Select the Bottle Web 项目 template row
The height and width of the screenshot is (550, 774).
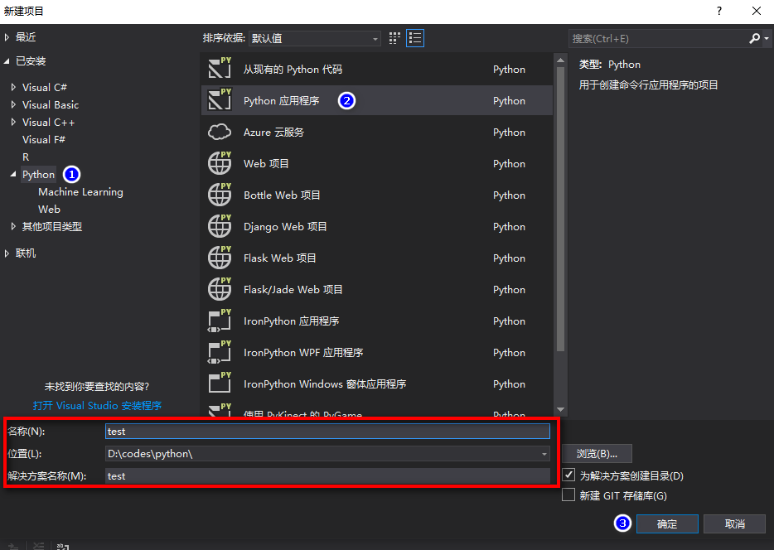376,195
